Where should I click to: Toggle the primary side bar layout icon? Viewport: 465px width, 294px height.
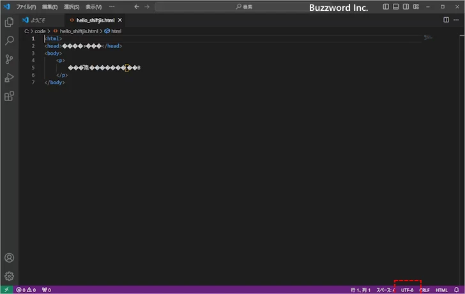pos(386,6)
